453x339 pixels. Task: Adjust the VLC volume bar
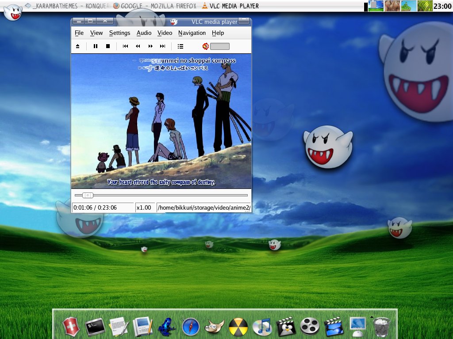220,46
